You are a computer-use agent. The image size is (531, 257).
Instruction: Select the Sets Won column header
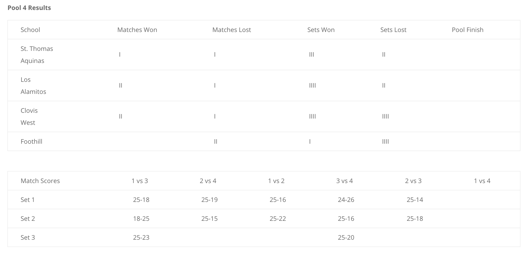click(x=321, y=30)
